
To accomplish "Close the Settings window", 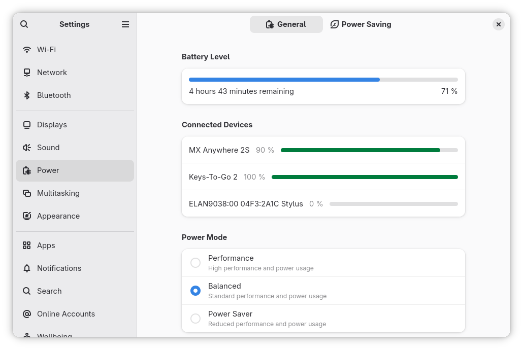I will click(499, 24).
